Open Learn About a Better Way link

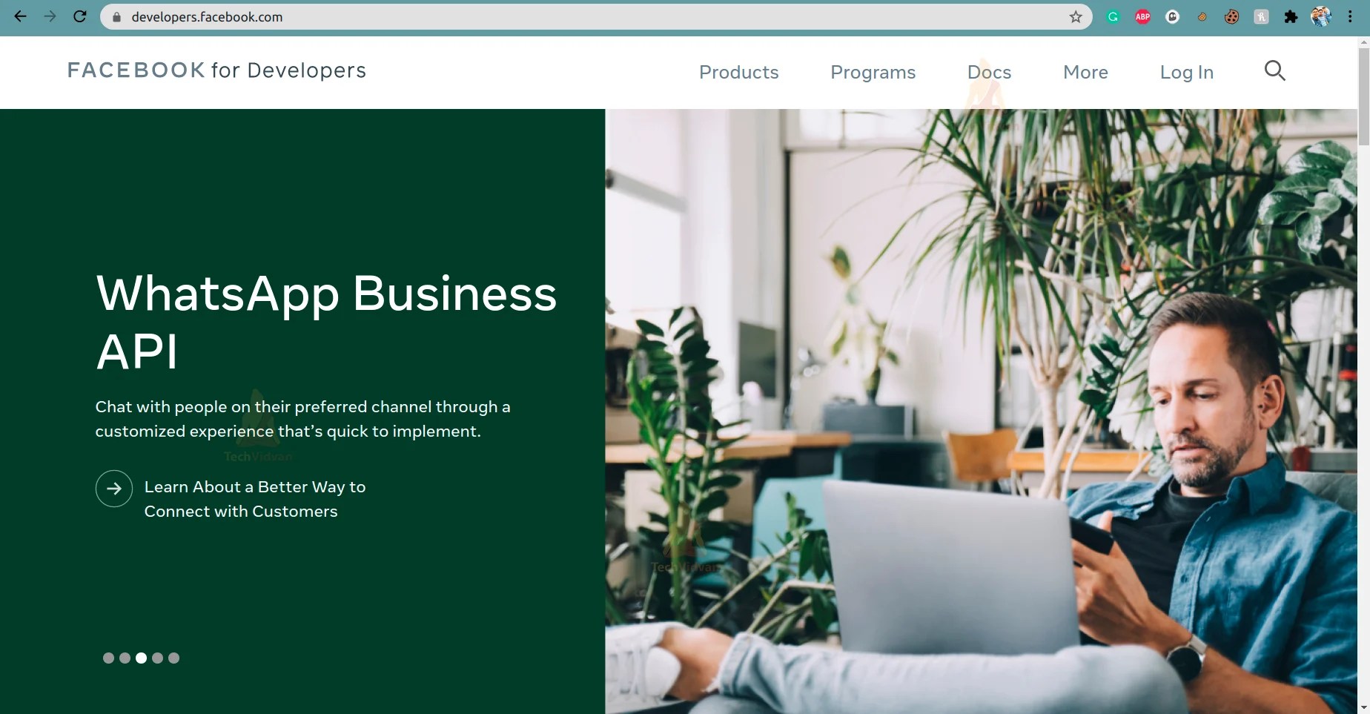pyautogui.click(x=255, y=499)
